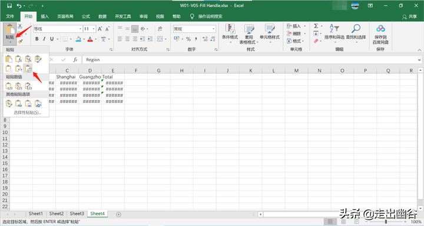This screenshot has height=226, width=424.
Task: Choose Paste Formatting only option
Action: 9,104
